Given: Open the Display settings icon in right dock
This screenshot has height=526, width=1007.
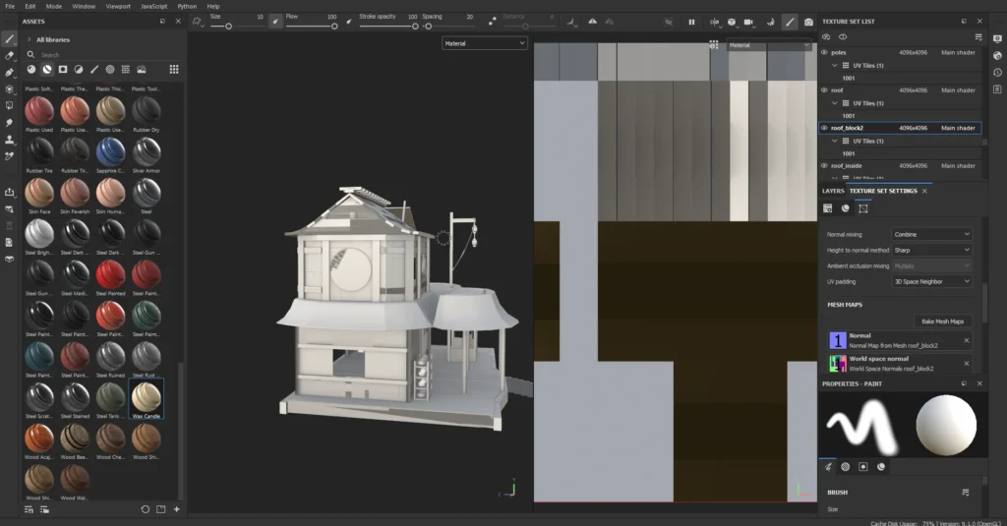Looking at the screenshot, I should click(997, 39).
